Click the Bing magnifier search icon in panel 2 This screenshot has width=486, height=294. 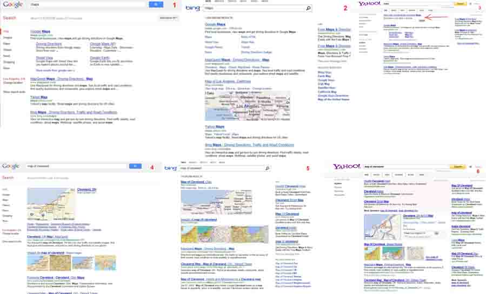(x=308, y=8)
